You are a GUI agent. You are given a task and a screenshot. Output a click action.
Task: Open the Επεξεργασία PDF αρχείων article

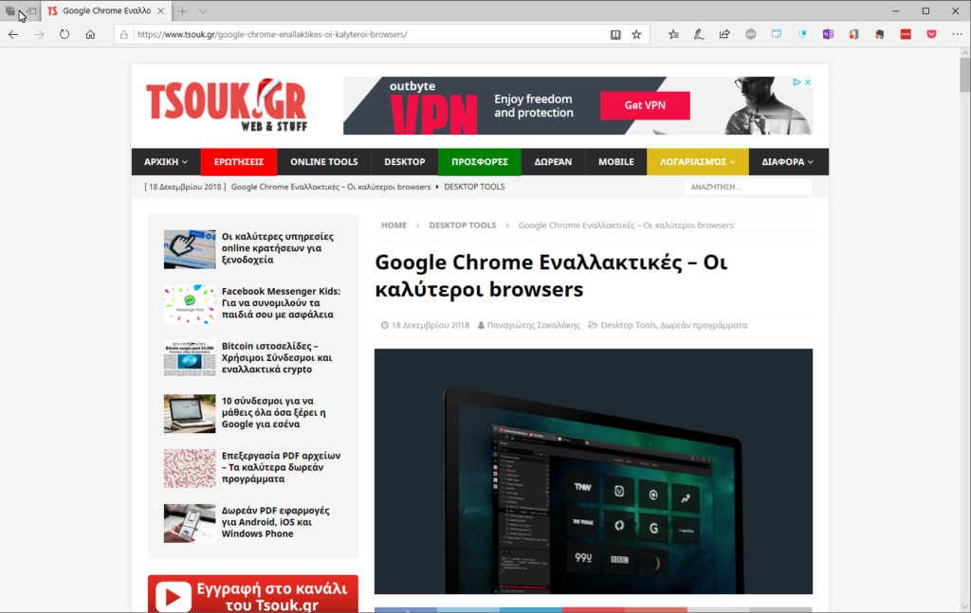tap(281, 467)
